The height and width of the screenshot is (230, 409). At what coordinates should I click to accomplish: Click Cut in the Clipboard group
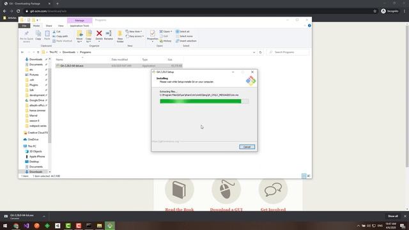tap(56, 31)
